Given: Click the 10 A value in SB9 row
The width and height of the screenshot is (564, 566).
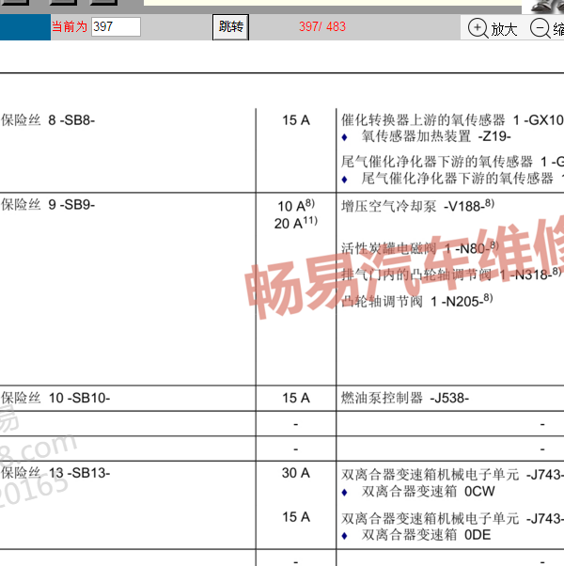Looking at the screenshot, I should point(296,205).
